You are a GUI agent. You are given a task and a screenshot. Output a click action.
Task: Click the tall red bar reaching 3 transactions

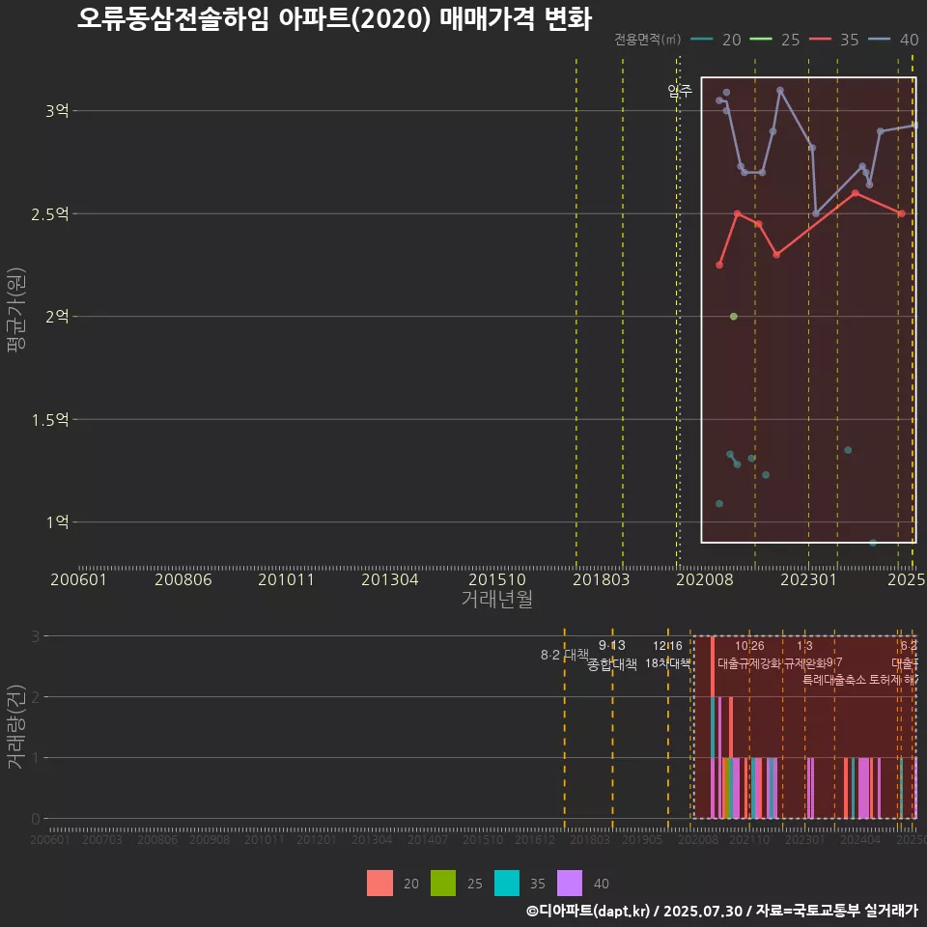pos(713,666)
